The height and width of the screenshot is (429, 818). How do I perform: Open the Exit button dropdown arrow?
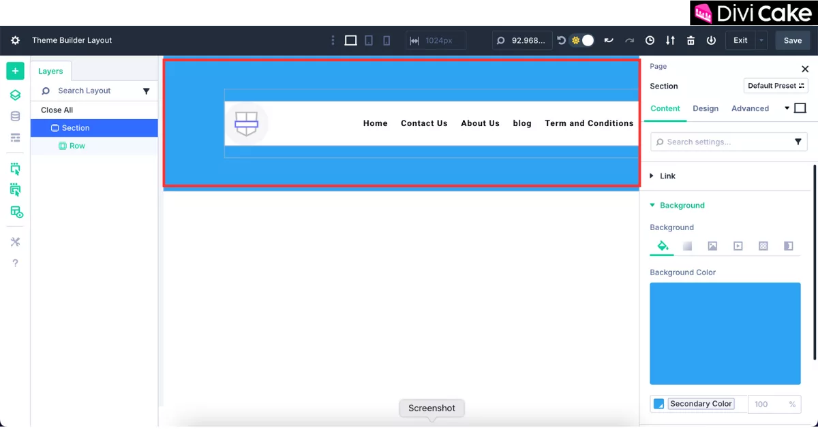coord(761,40)
